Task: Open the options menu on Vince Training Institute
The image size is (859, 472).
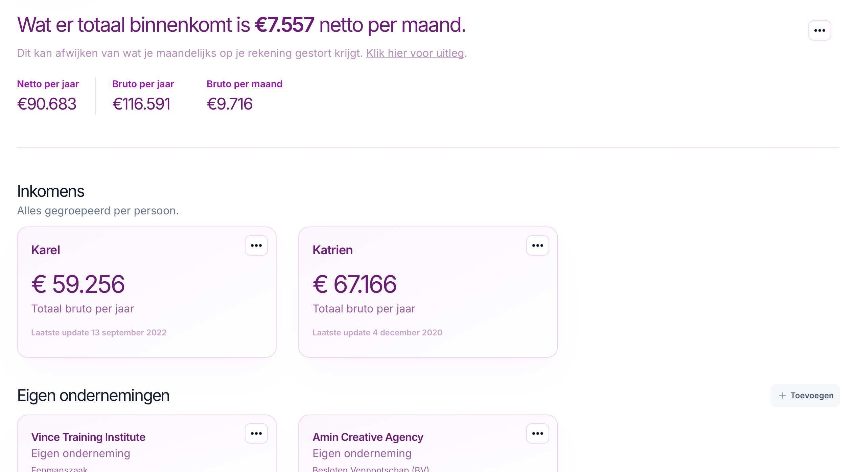Action: pyautogui.click(x=256, y=433)
